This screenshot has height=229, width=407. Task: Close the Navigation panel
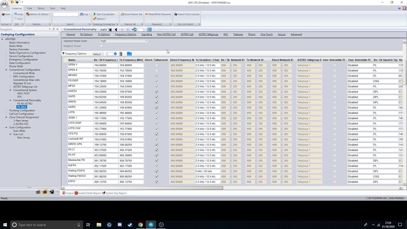point(57,29)
